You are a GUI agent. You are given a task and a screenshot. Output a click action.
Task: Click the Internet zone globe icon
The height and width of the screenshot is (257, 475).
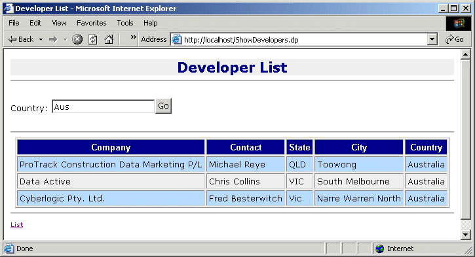coord(380,248)
